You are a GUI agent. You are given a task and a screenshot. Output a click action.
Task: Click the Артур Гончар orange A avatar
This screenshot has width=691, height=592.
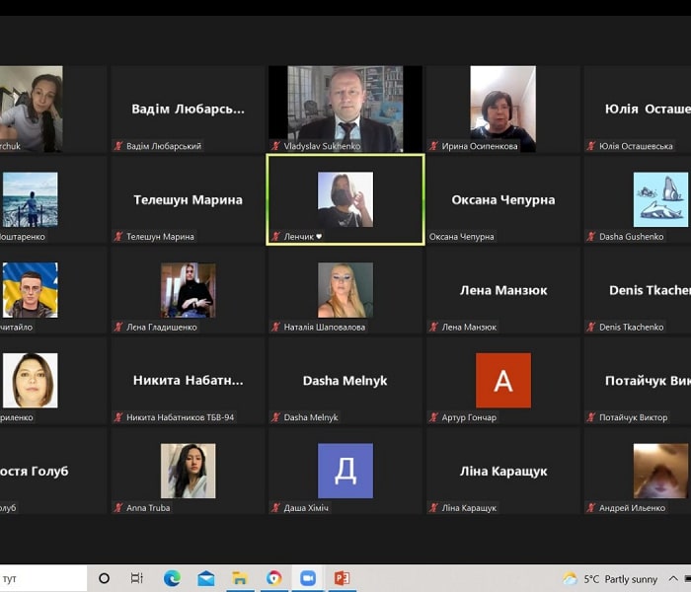click(503, 380)
